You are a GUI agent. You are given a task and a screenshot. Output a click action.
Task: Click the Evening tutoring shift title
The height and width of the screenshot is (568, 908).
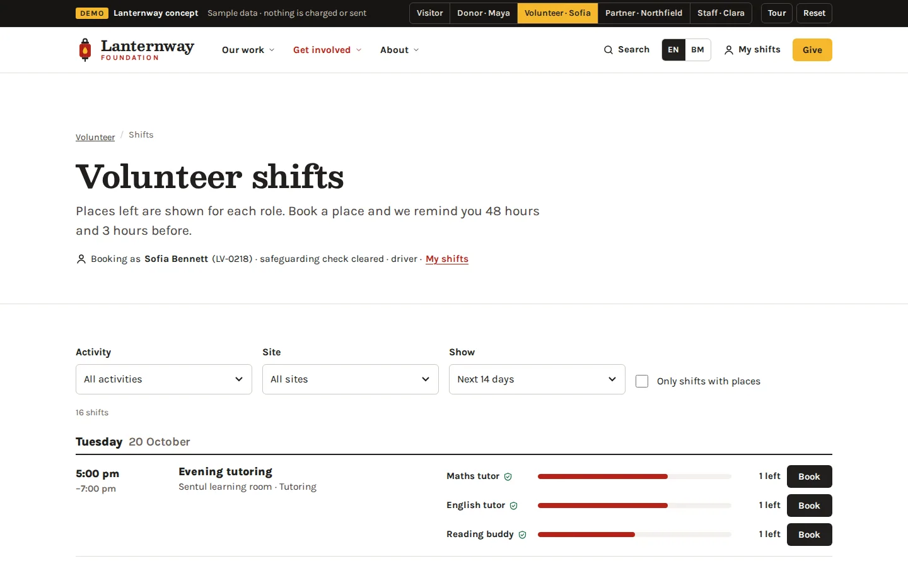click(226, 471)
